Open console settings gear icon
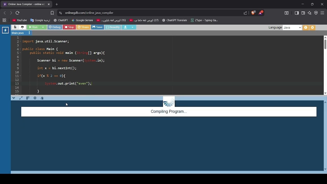The image size is (327, 184). [x=35, y=98]
